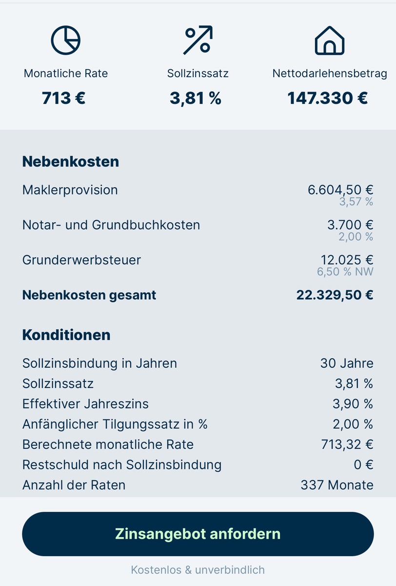Tap the Nebenkosten gesamt total 22.329,50 €

tap(335, 295)
